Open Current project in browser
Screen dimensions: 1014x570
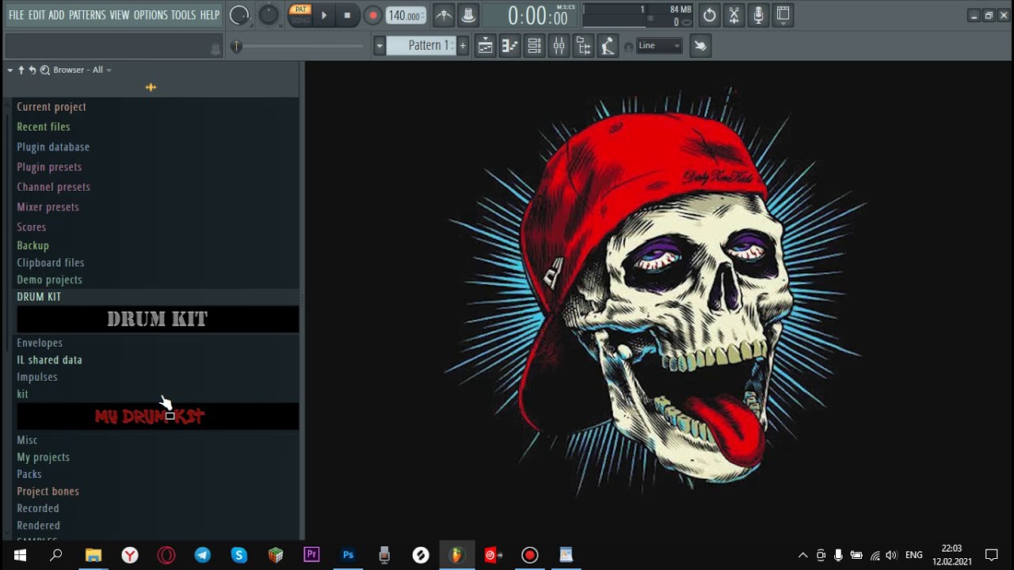coord(51,107)
